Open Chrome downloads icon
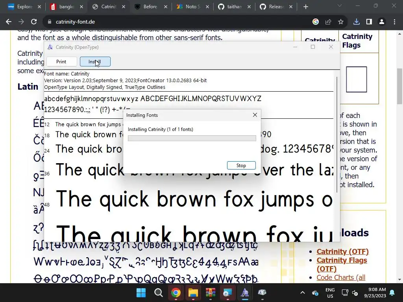Screen dimensions: 403x302 click(x=357, y=22)
